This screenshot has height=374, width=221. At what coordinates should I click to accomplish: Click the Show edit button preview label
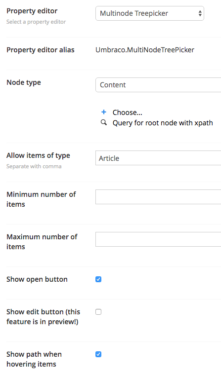43,317
